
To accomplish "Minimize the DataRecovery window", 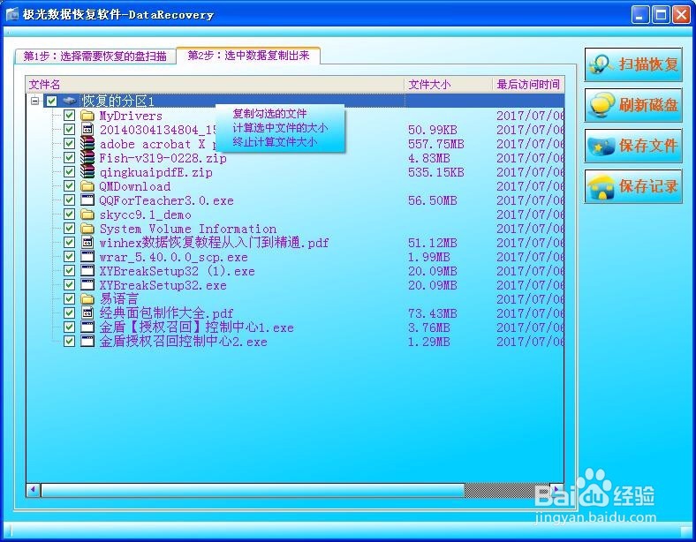I will coord(639,15).
